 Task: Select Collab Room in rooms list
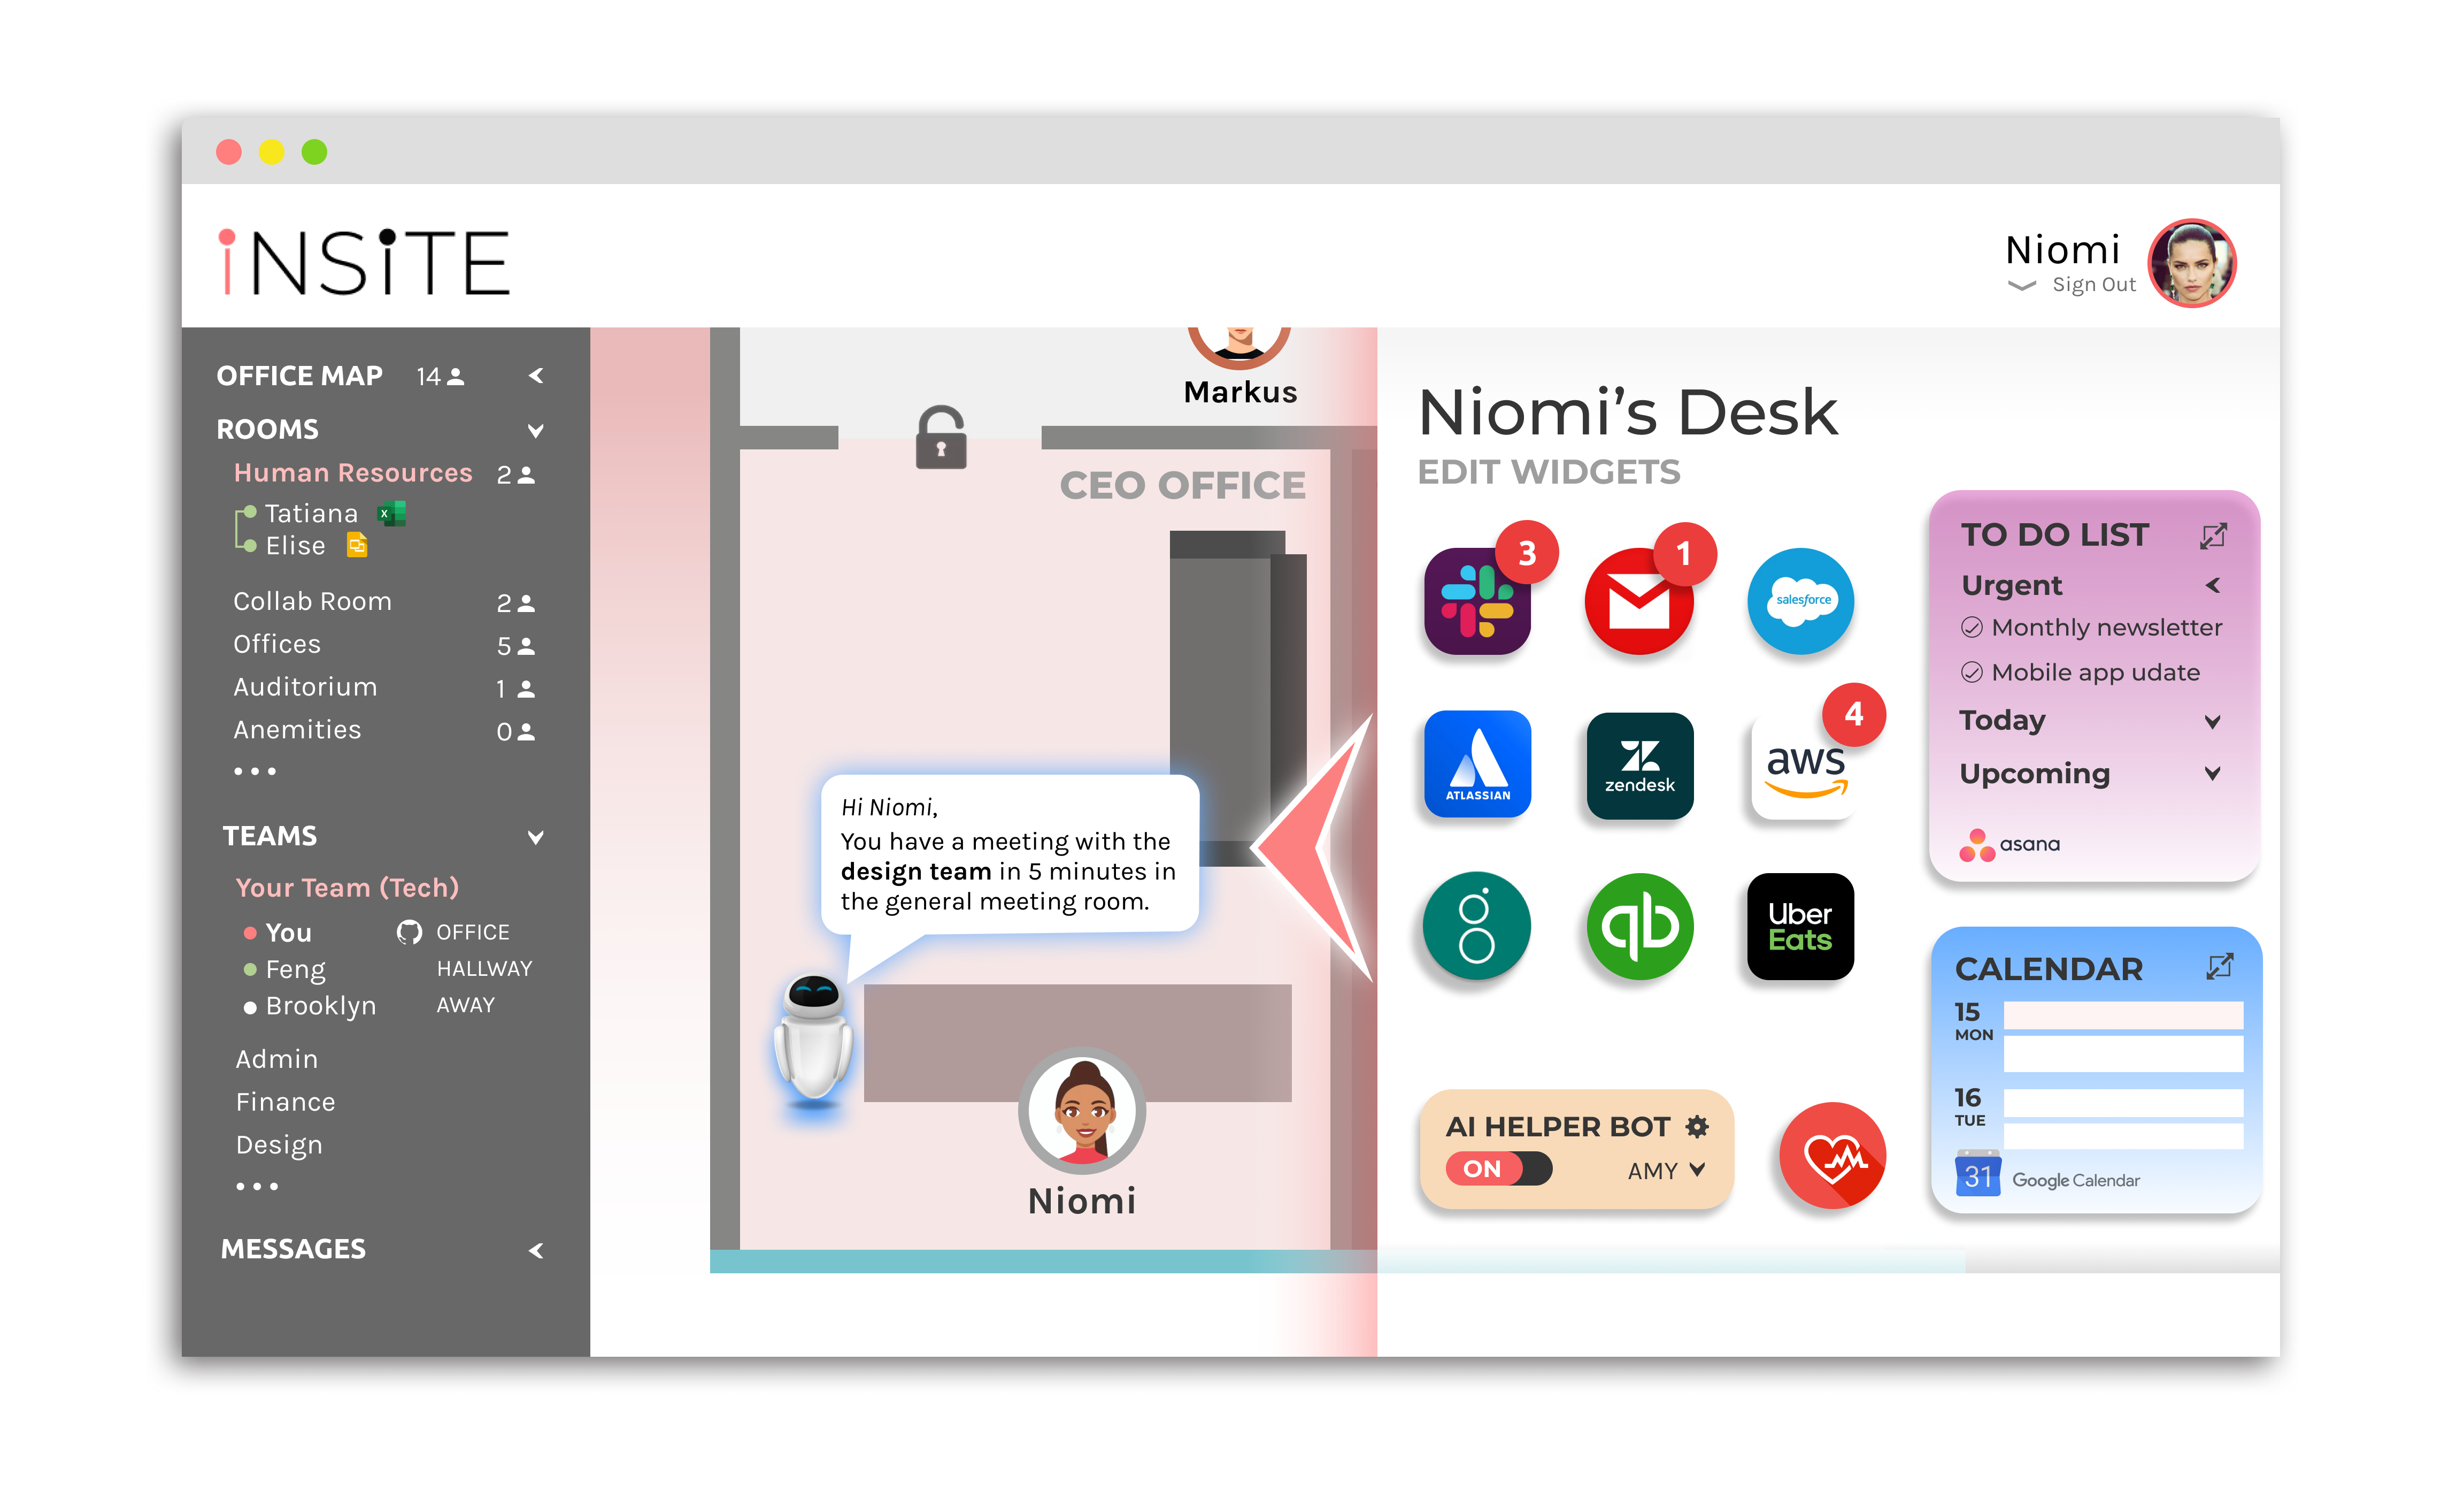click(x=312, y=601)
